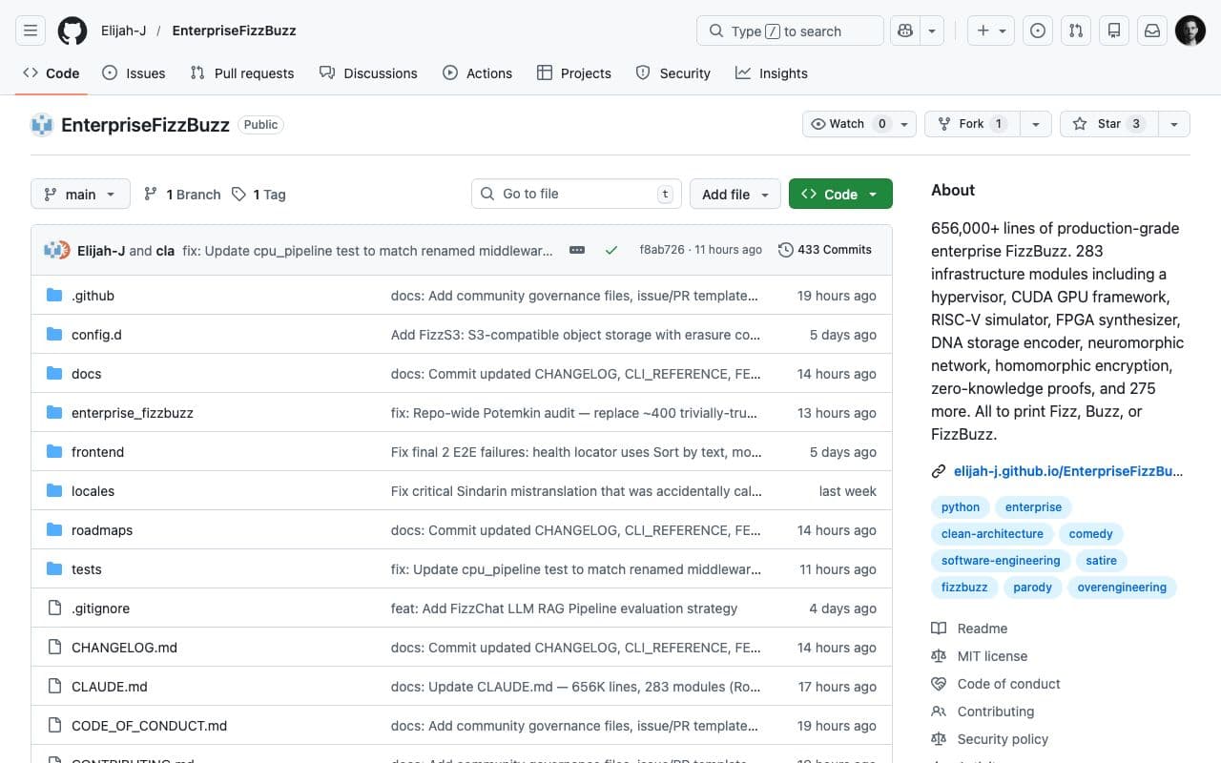Open the Readme via the book icon
The image size is (1221, 763).
click(938, 628)
